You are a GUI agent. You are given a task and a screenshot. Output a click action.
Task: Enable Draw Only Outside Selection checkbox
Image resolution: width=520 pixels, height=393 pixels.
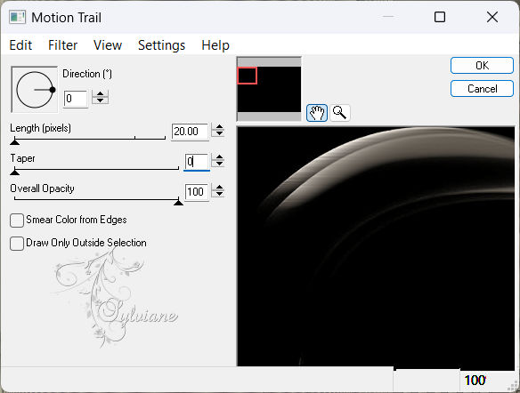pyautogui.click(x=17, y=244)
